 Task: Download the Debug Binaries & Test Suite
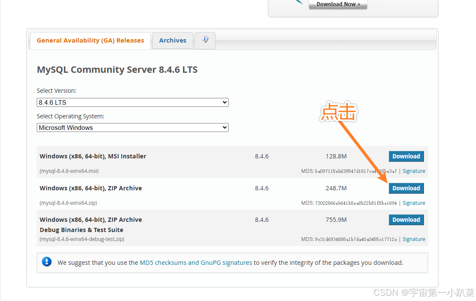(406, 220)
